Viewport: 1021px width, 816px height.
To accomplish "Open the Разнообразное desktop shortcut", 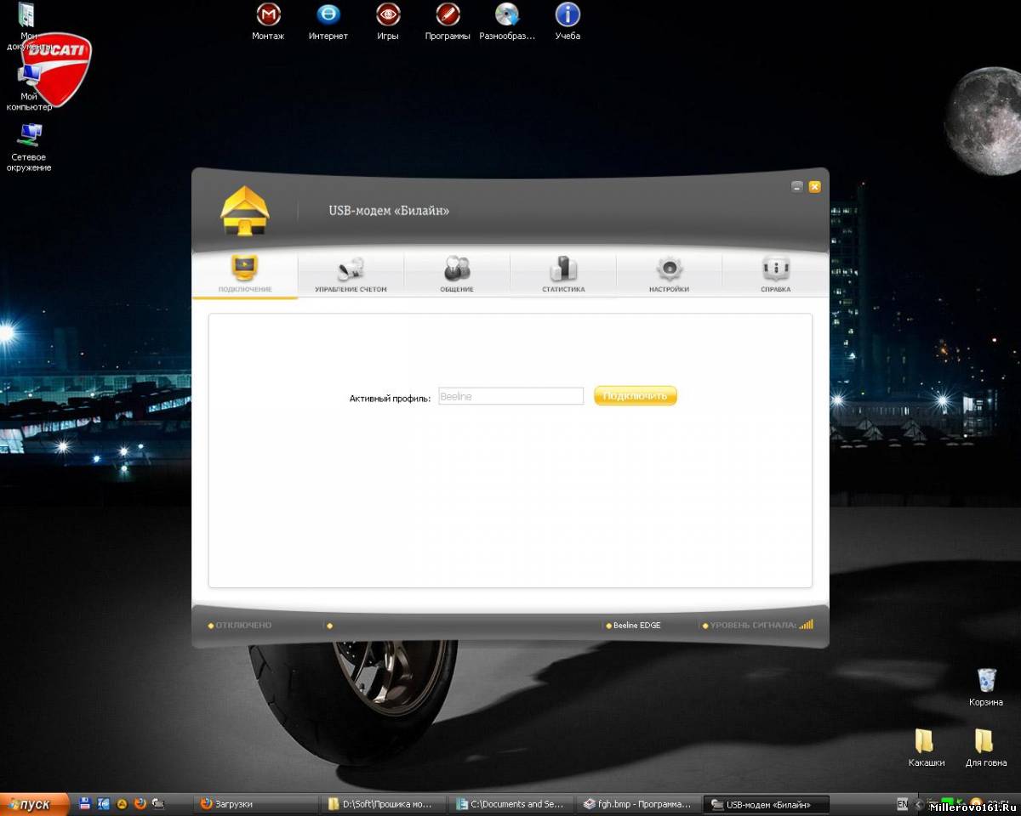I will pyautogui.click(x=507, y=21).
